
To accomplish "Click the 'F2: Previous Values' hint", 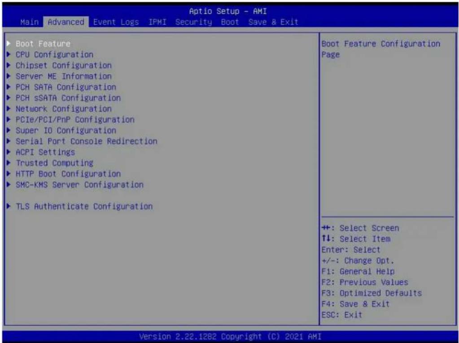I will [x=365, y=282].
